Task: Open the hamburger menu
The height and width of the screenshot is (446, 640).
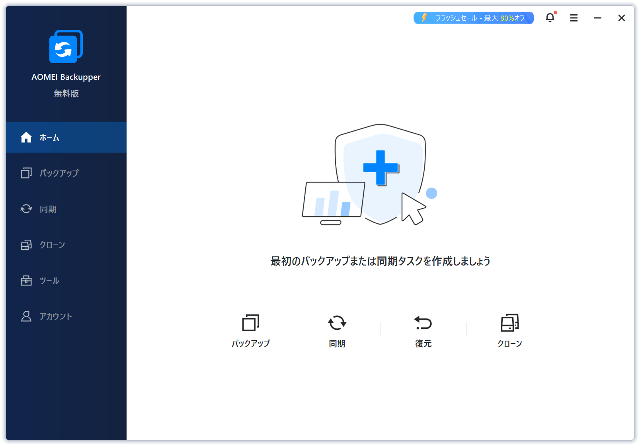Action: click(574, 18)
